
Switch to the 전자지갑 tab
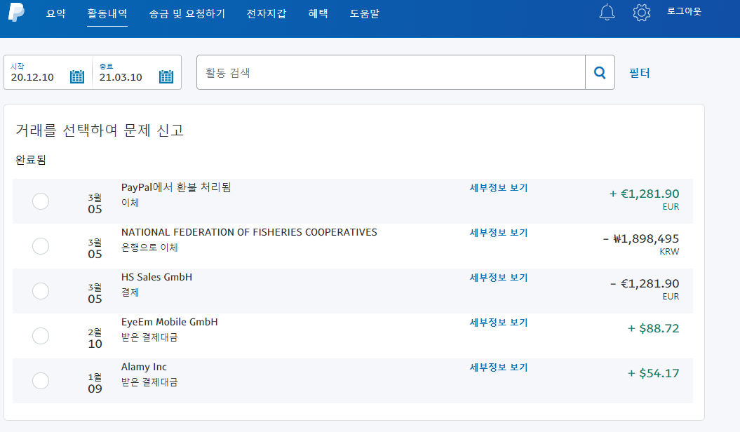coord(266,14)
